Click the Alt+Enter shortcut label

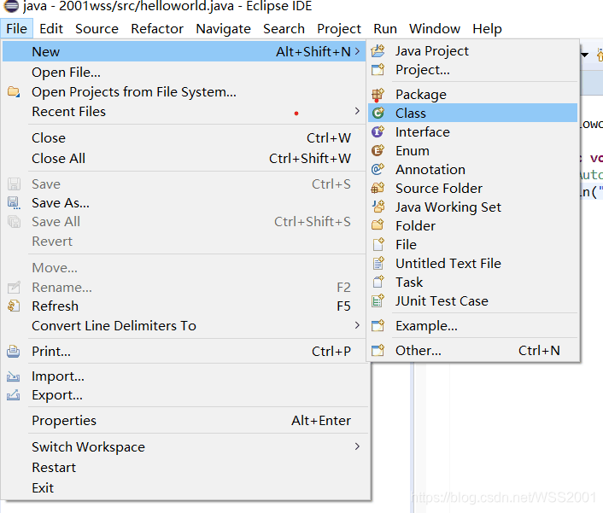321,421
